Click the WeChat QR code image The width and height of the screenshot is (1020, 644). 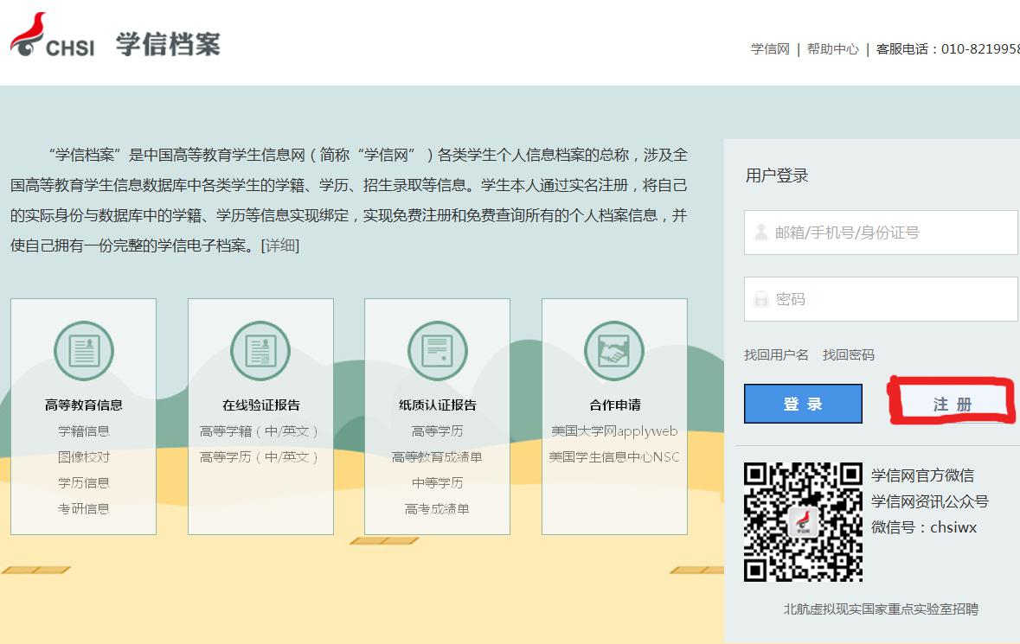(803, 522)
